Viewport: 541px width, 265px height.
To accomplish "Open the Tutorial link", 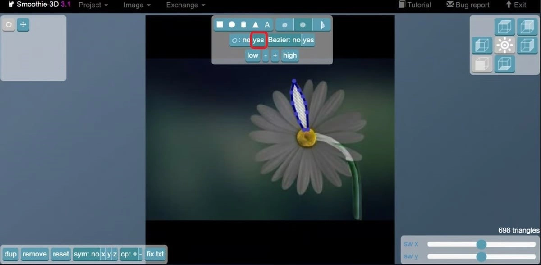I will click(x=415, y=5).
